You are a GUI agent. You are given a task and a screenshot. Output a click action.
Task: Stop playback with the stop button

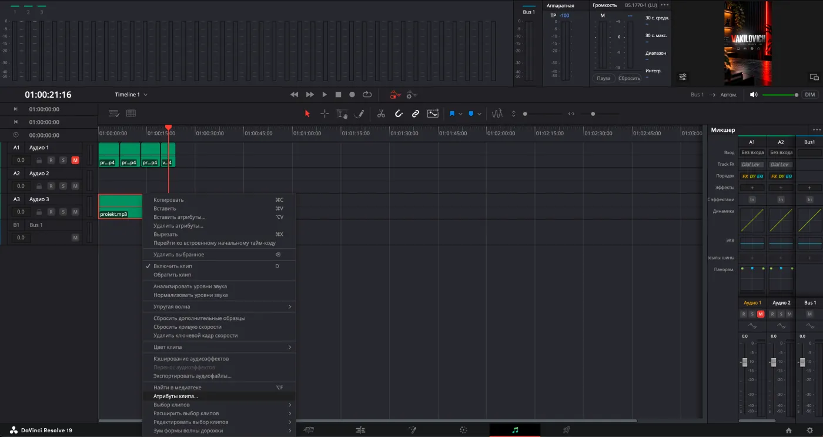point(339,95)
